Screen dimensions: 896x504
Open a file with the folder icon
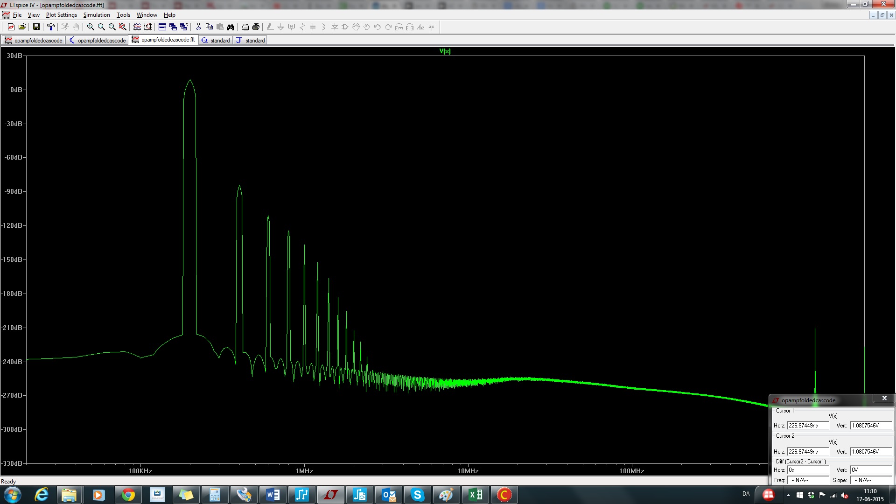click(x=22, y=27)
